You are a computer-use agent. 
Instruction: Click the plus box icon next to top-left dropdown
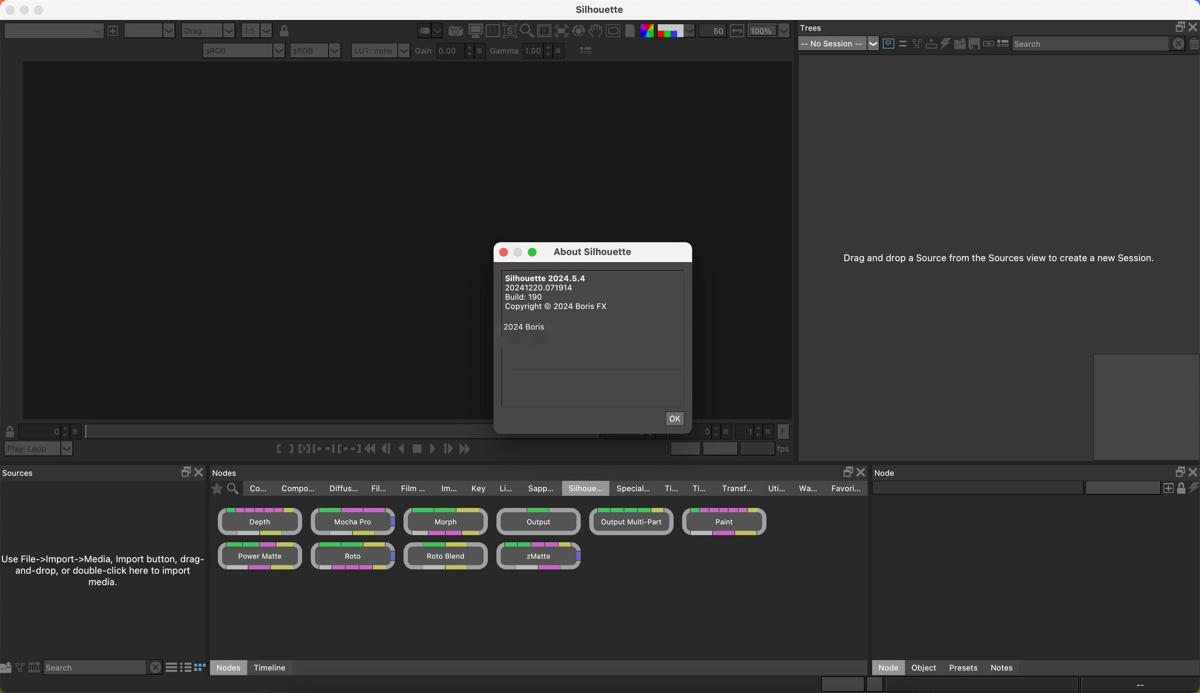(112, 31)
